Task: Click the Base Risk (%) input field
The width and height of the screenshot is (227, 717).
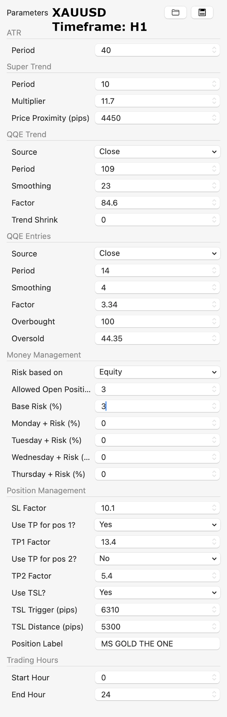Action: coord(153,406)
